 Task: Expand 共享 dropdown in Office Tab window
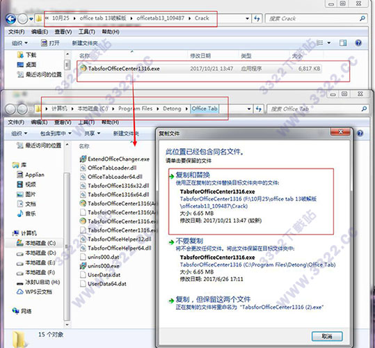tap(92, 133)
